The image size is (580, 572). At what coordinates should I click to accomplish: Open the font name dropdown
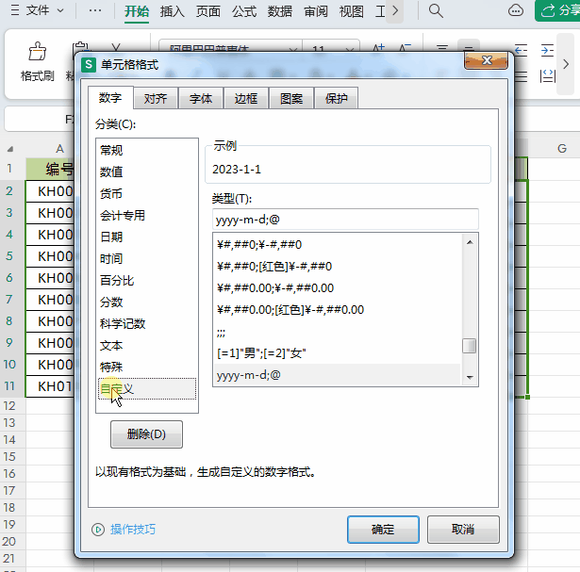pos(293,48)
